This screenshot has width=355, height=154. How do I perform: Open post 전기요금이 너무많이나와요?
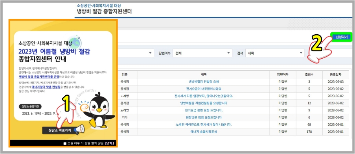point(204,89)
